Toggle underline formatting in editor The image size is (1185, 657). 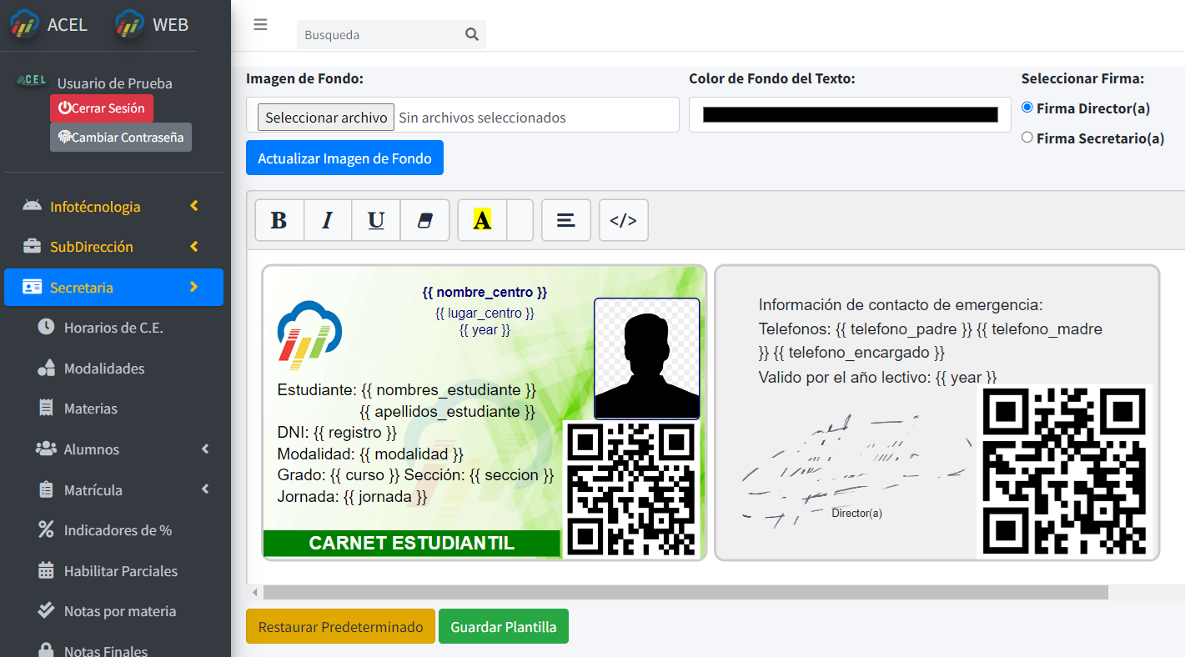tap(376, 220)
